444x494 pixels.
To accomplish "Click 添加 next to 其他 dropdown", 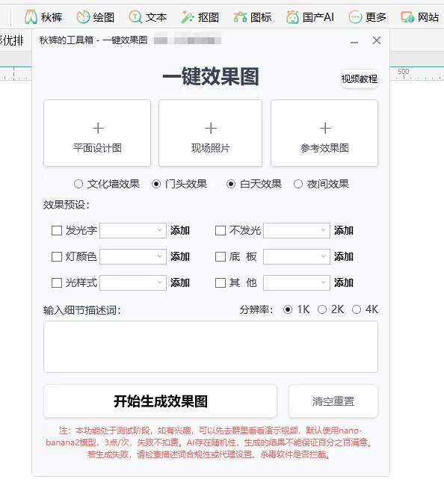I will pos(344,283).
